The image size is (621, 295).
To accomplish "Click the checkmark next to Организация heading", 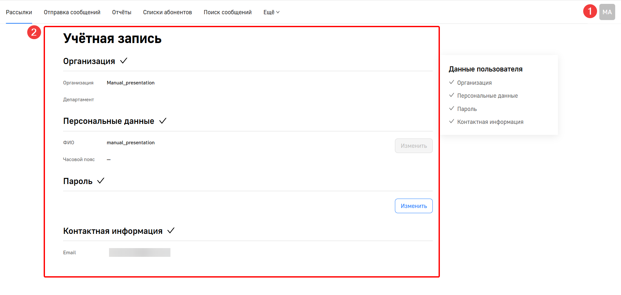I will 124,61.
